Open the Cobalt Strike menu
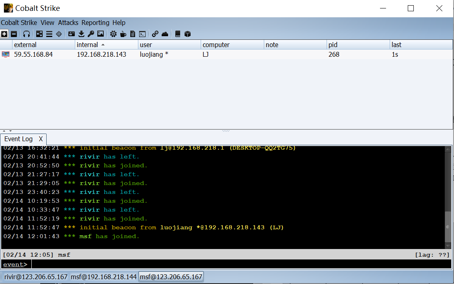 point(19,23)
